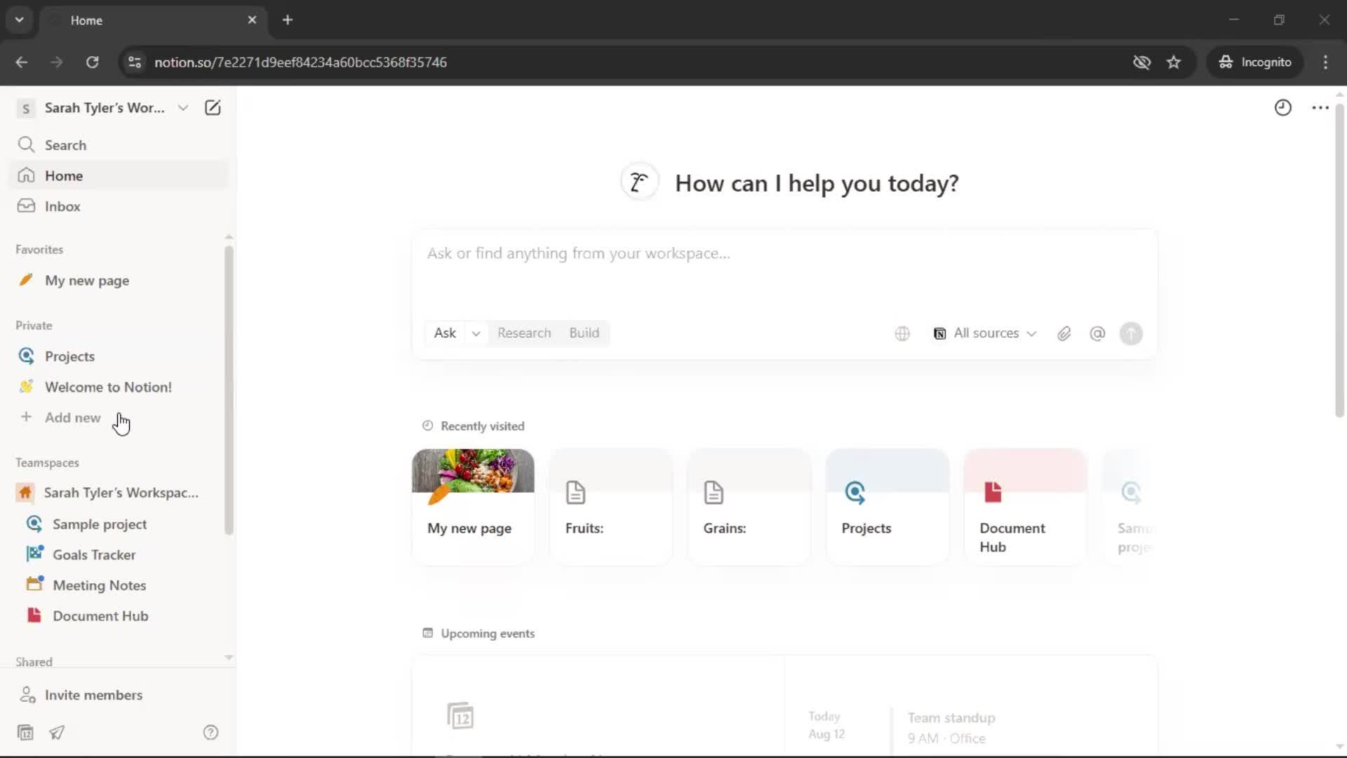Viewport: 1347px width, 758px height.
Task: Bookmark this page with the star icon
Action: [x=1174, y=62]
